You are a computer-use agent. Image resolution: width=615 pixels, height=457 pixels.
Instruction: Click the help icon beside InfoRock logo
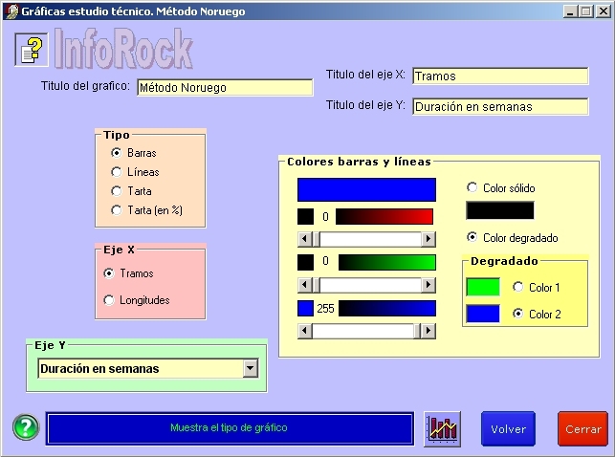pos(32,50)
